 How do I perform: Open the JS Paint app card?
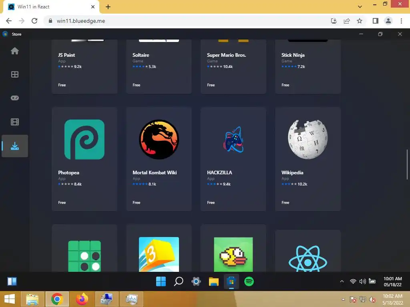click(84, 67)
